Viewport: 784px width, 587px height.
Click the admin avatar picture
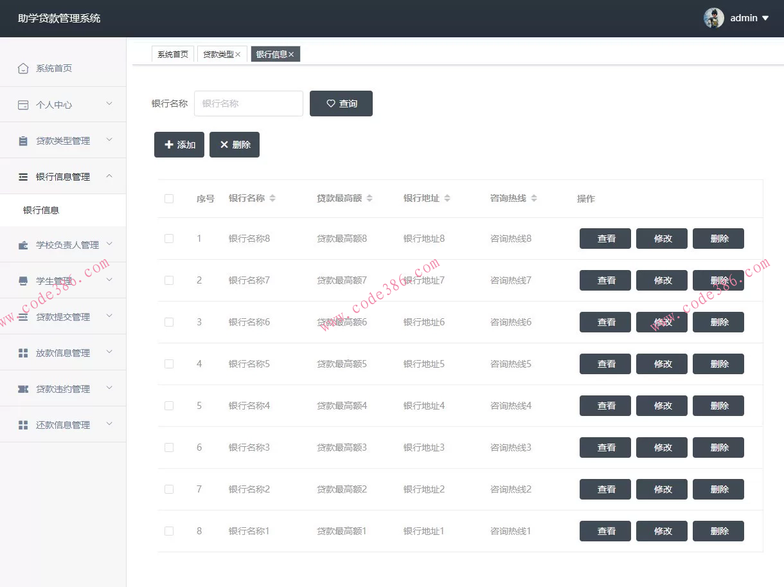pos(713,18)
